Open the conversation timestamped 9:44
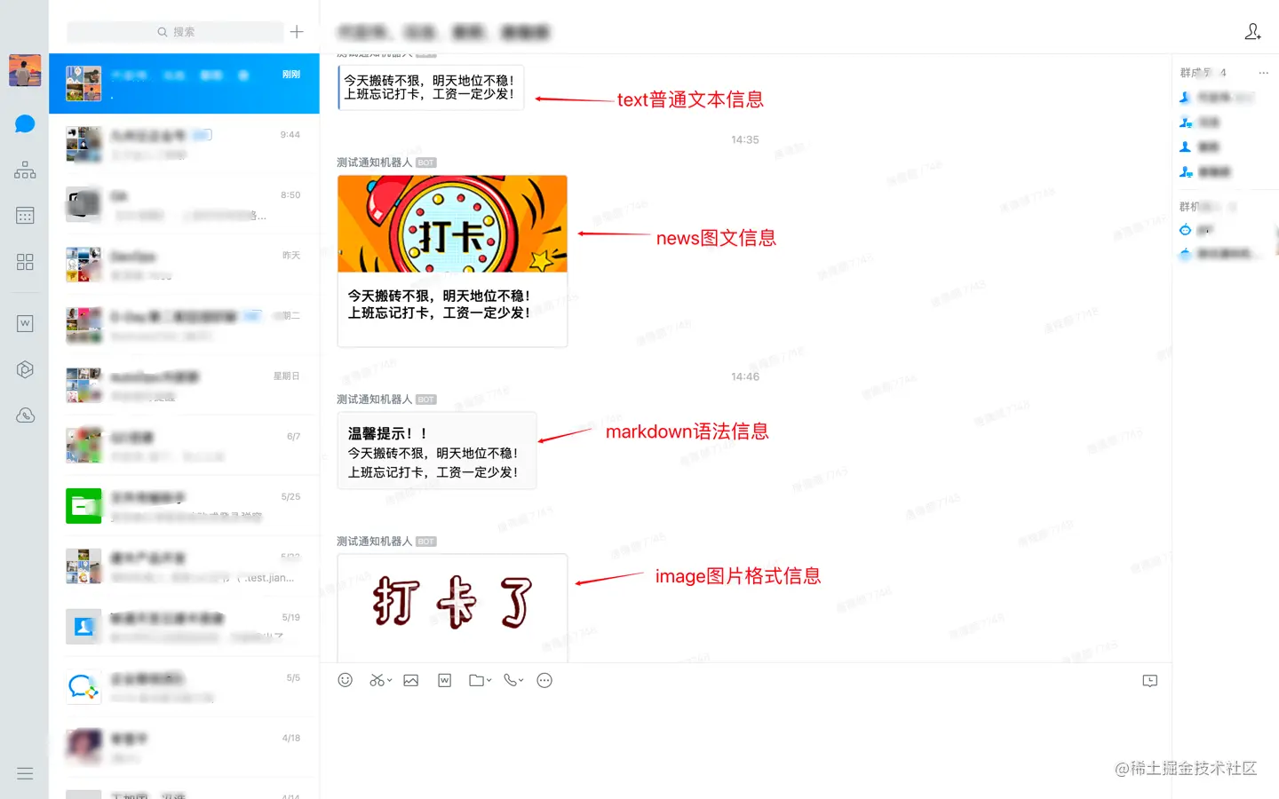The height and width of the screenshot is (799, 1279). pos(184,144)
